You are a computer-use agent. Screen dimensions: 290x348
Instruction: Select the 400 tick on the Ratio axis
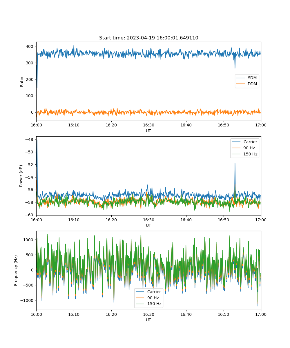pyautogui.click(x=30, y=46)
